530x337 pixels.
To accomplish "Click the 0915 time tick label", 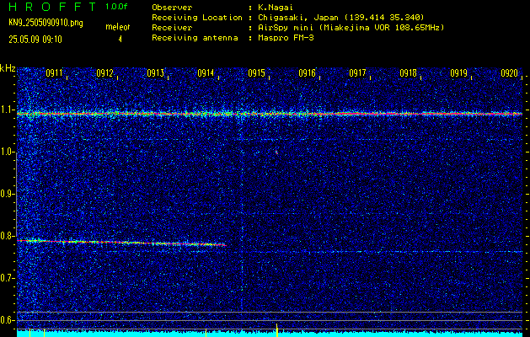I will click(256, 73).
